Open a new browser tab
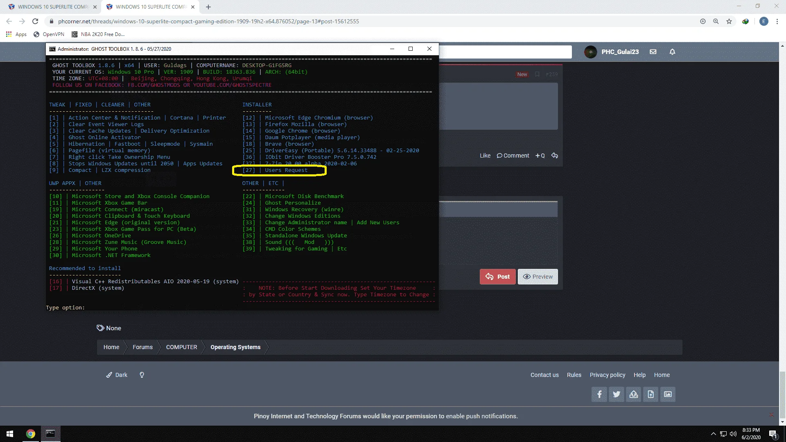The height and width of the screenshot is (442, 786). pyautogui.click(x=208, y=7)
